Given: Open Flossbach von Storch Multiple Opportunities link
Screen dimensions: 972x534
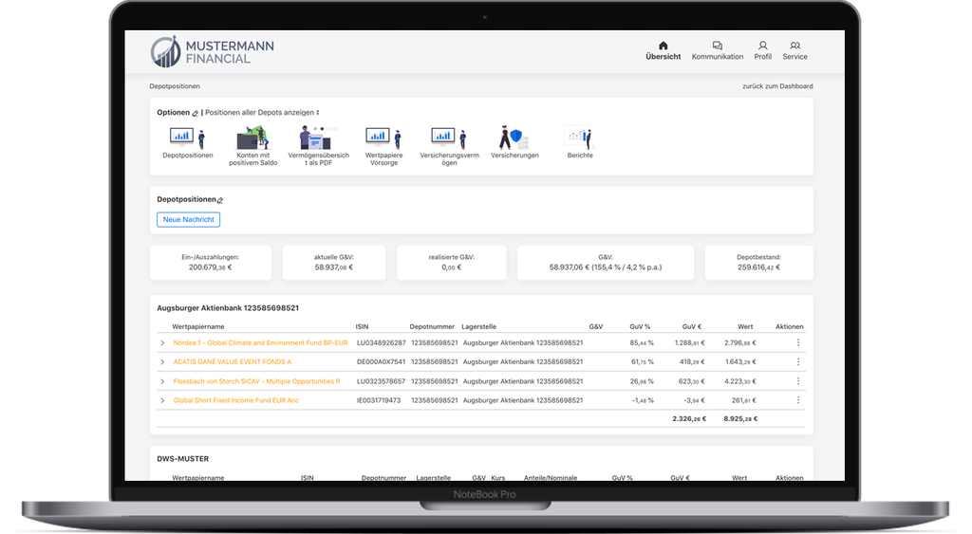Looking at the screenshot, I should [x=256, y=381].
